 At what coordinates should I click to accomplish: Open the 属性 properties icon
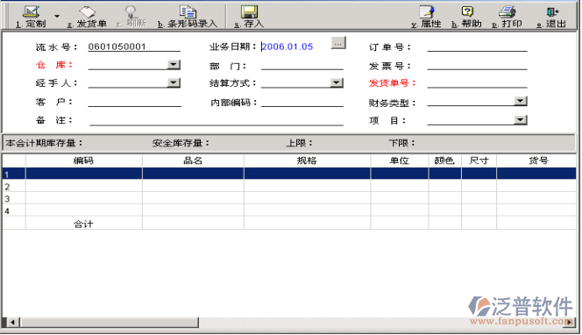(427, 12)
